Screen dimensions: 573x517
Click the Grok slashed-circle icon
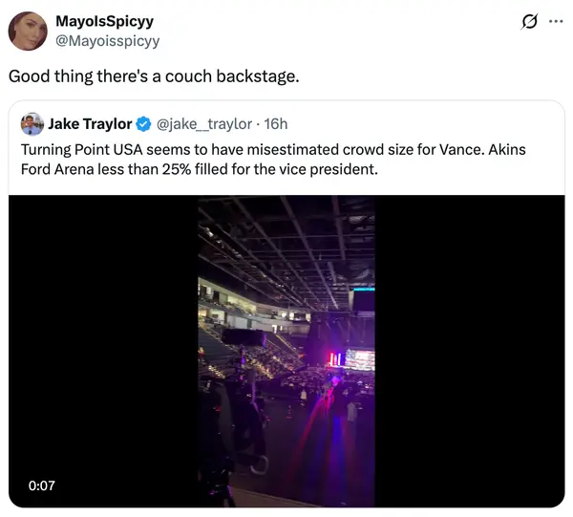point(527,22)
